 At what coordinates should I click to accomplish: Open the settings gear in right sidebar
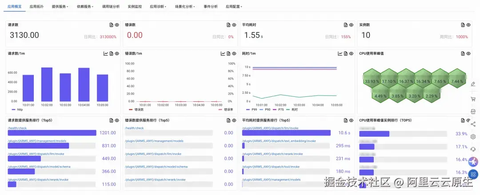473,137
